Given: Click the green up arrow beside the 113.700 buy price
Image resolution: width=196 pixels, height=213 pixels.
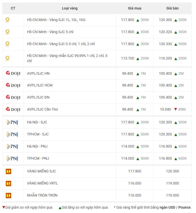Looking at the screenshot, I should tap(138, 59).
